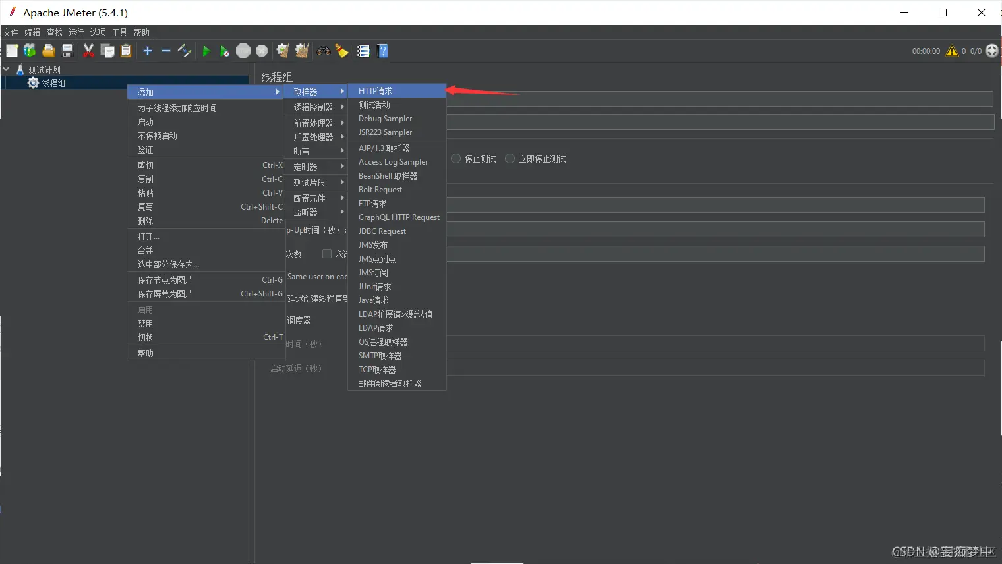Click the Reset search brush icon

[341, 51]
